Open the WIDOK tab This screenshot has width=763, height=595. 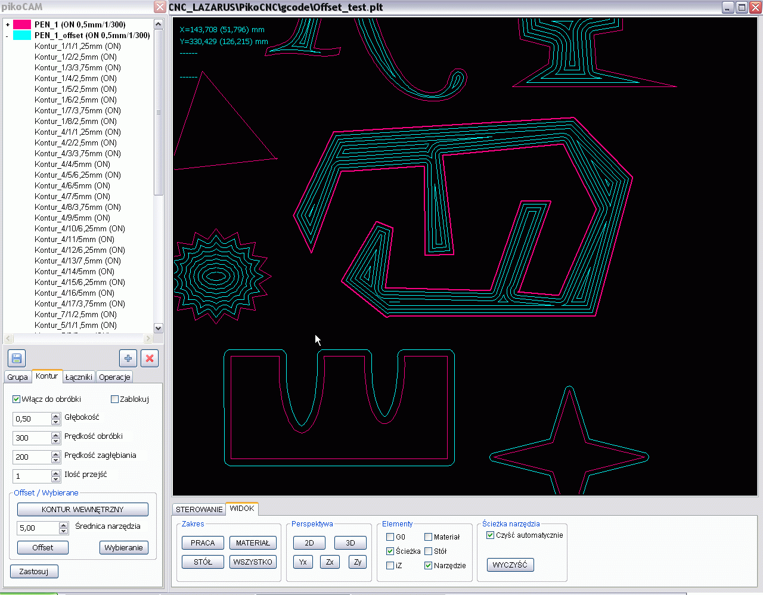click(x=242, y=509)
